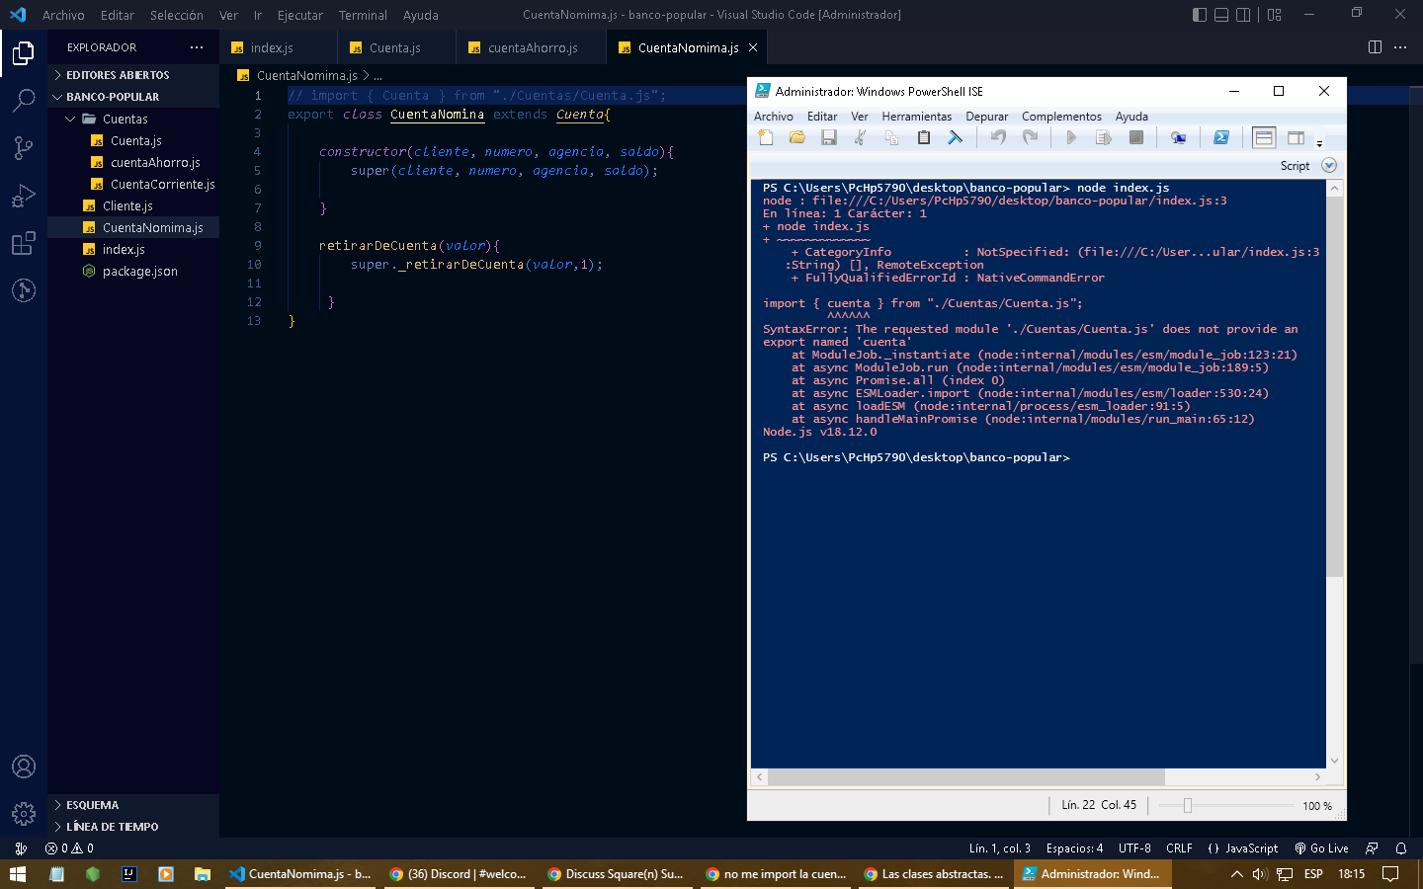
Task: Show script pane on top in ISE
Action: coord(1264,138)
